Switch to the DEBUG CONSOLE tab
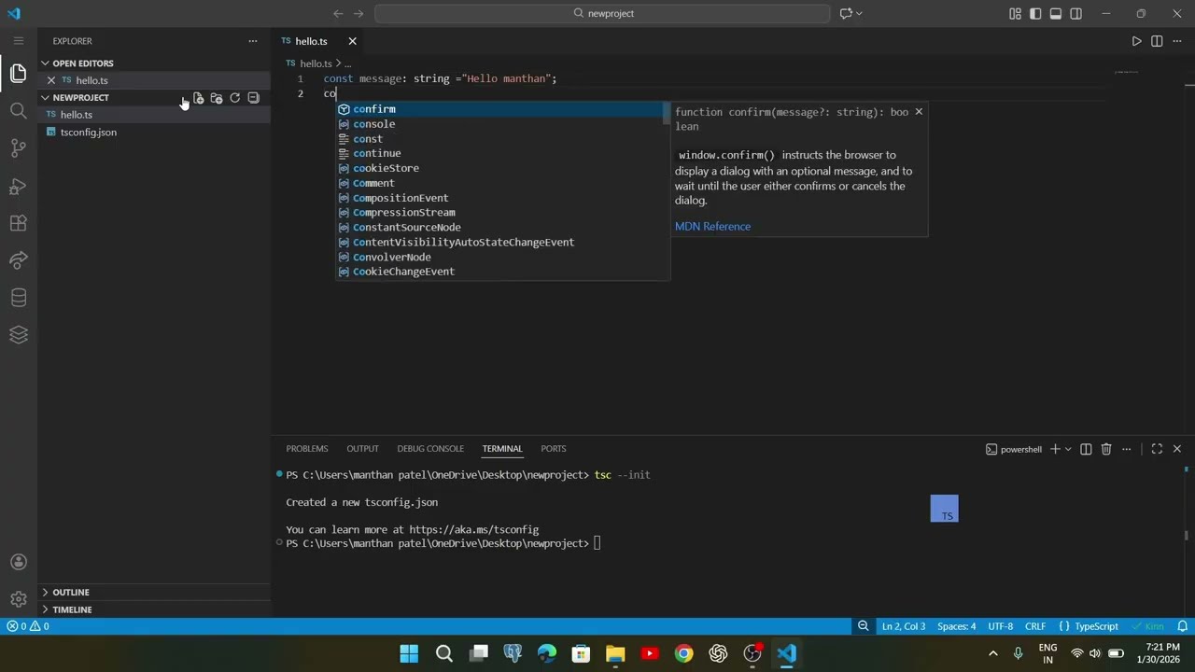 tap(430, 449)
